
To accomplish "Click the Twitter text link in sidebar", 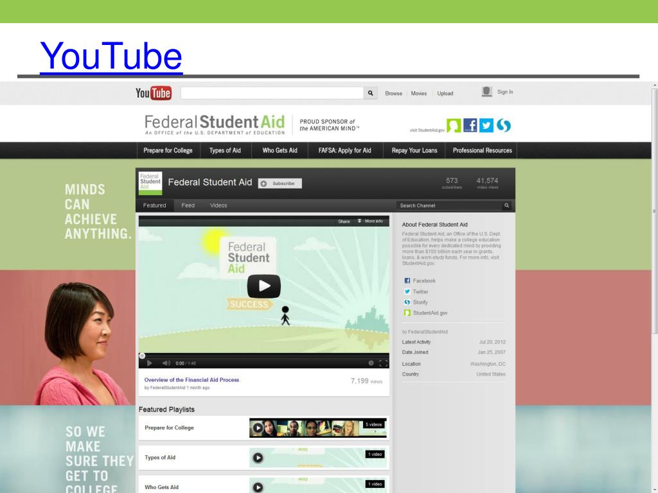I will pyautogui.click(x=420, y=292).
